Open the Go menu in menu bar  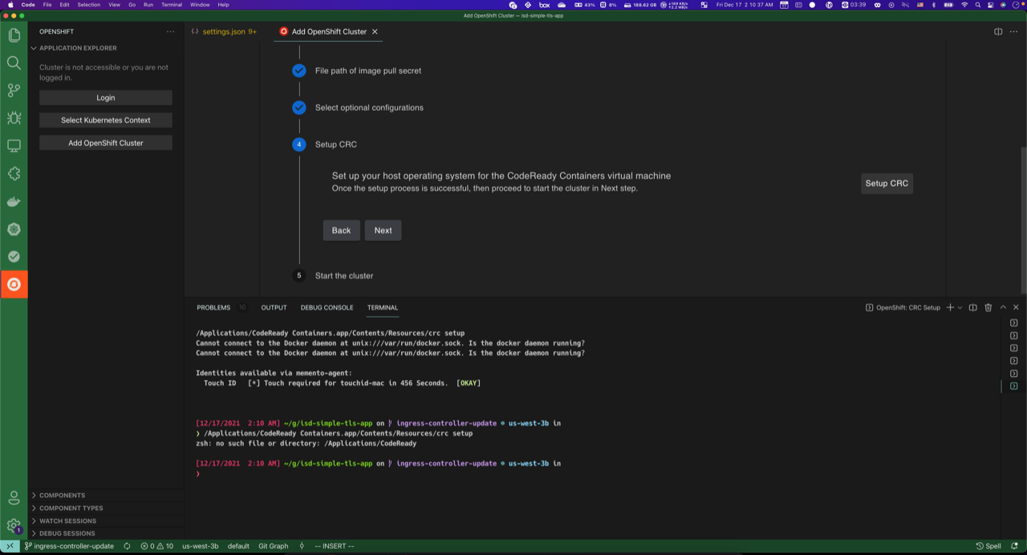point(132,5)
